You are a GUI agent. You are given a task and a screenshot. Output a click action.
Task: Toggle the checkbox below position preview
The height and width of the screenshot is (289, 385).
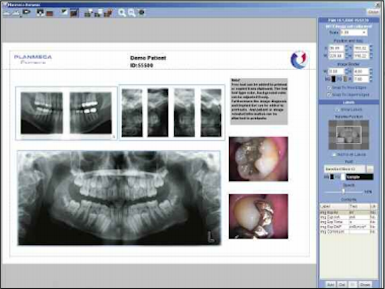tap(334, 154)
